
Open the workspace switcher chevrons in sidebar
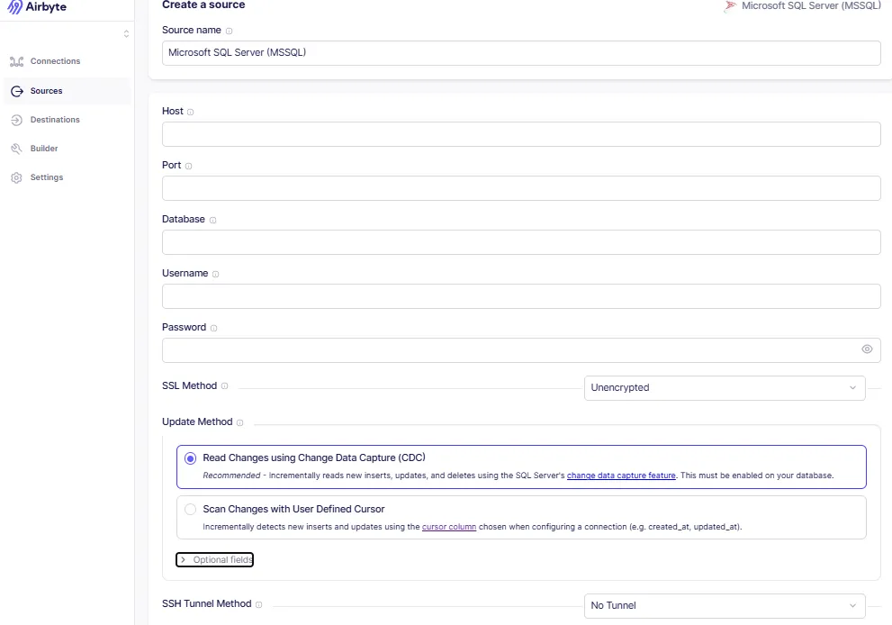click(126, 34)
